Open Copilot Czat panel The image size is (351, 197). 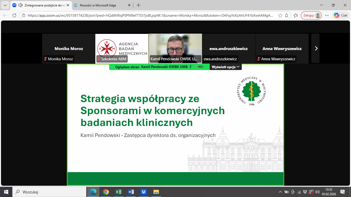(x=341, y=15)
